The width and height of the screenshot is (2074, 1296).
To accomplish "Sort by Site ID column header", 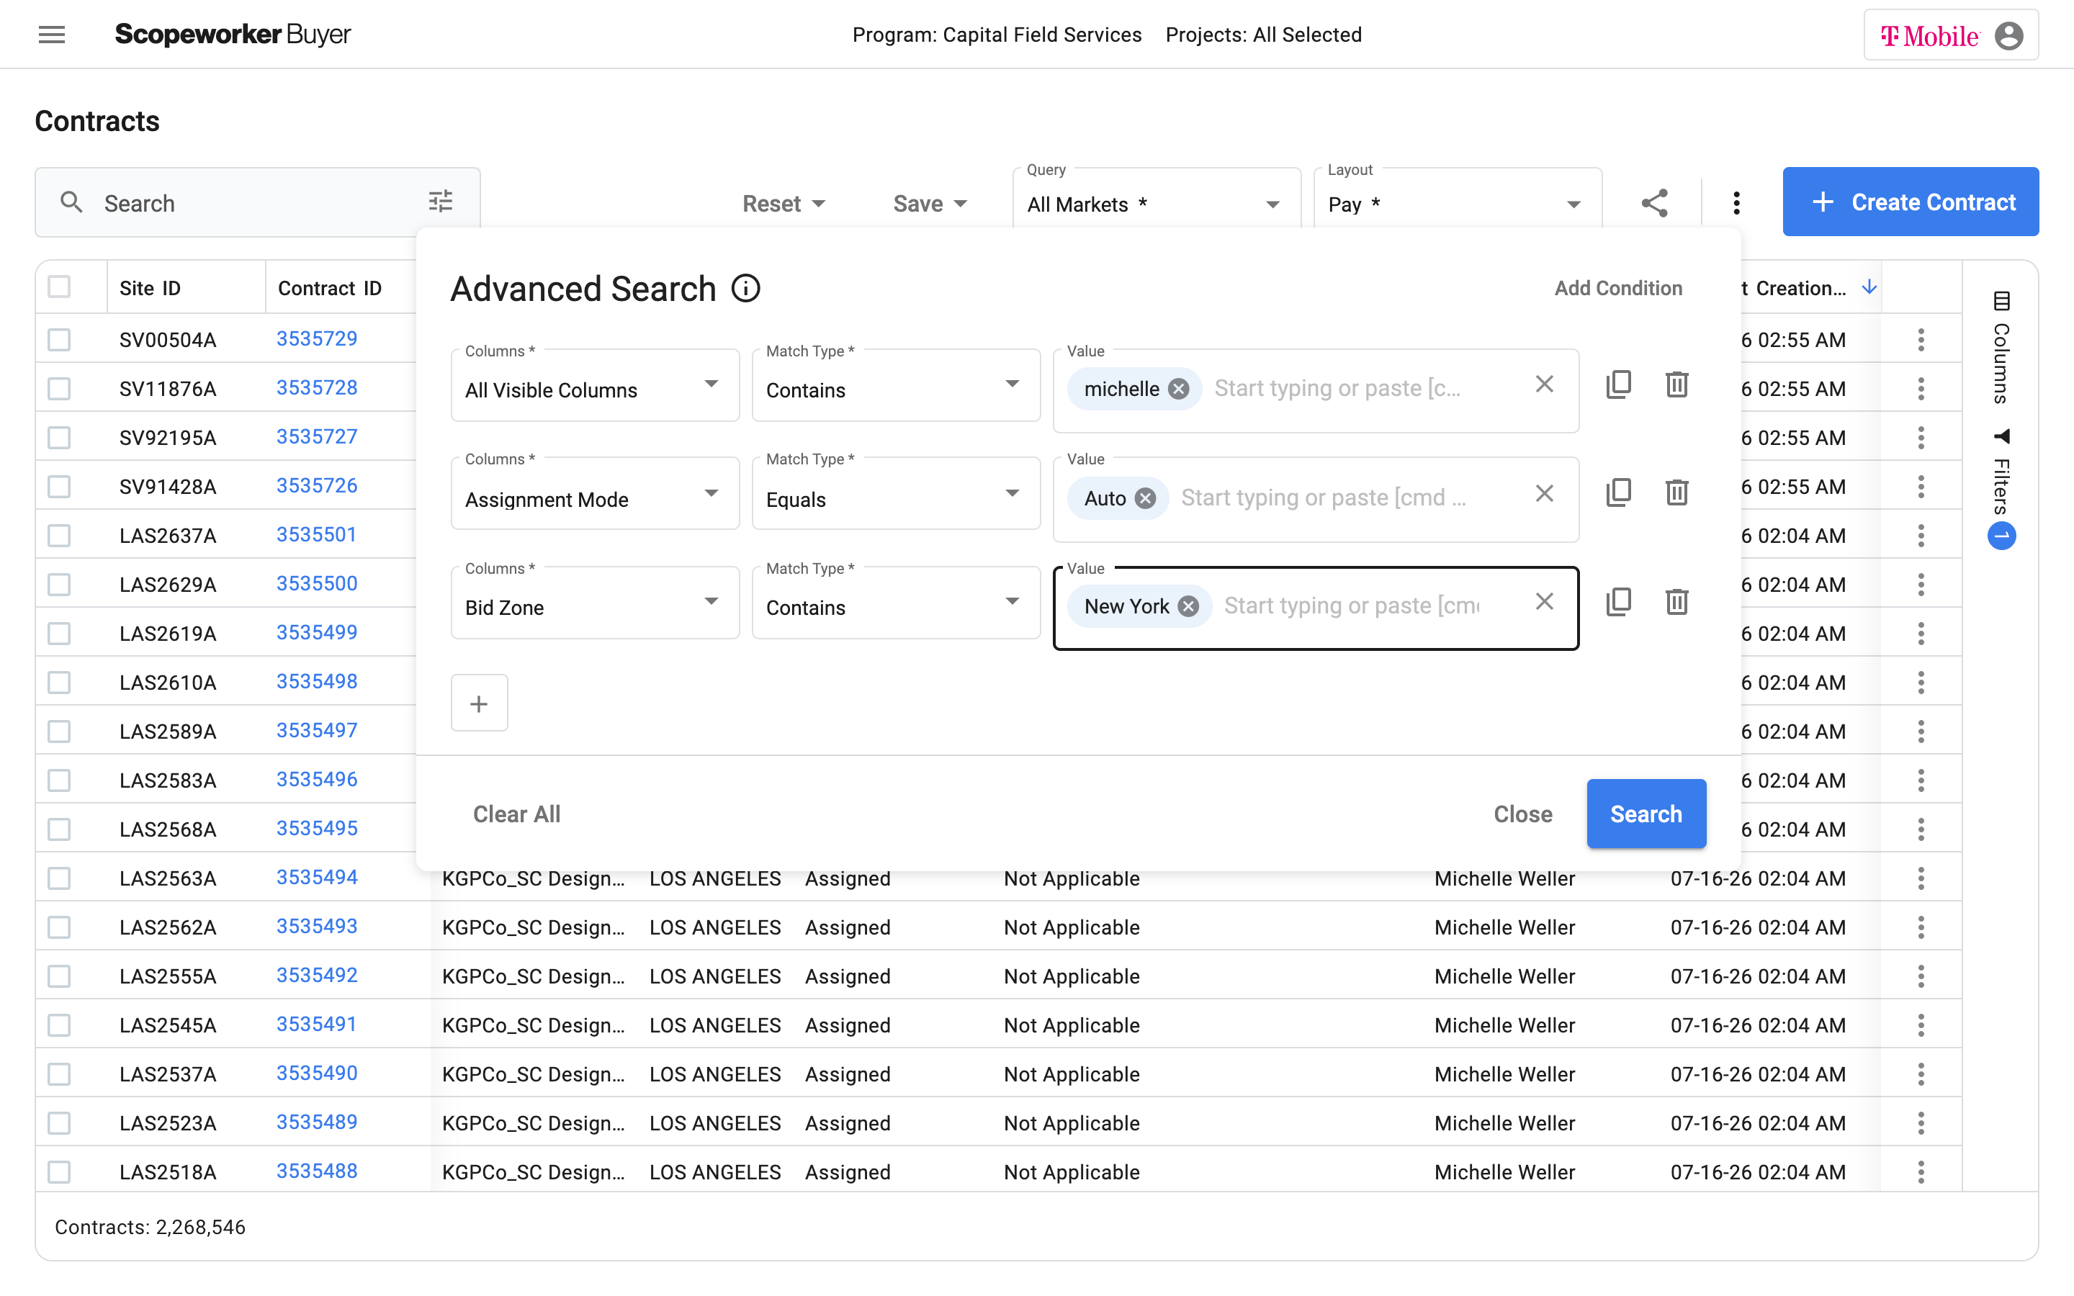I will point(150,288).
